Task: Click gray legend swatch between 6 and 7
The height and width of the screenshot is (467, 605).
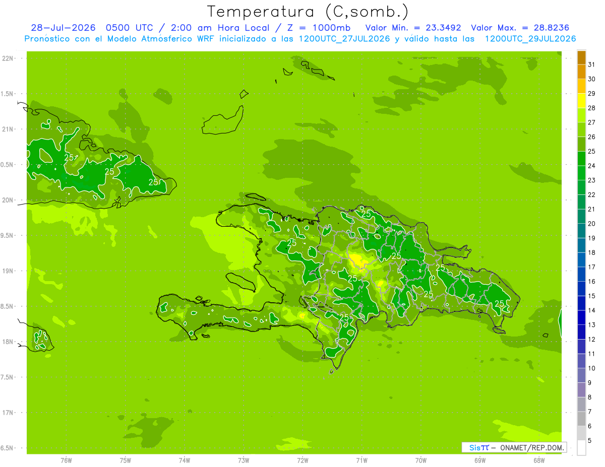Action: 581,419
